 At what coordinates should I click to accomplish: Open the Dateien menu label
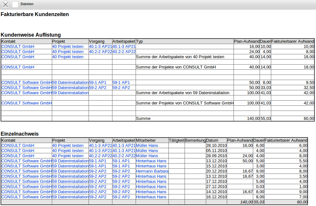click(27, 4)
